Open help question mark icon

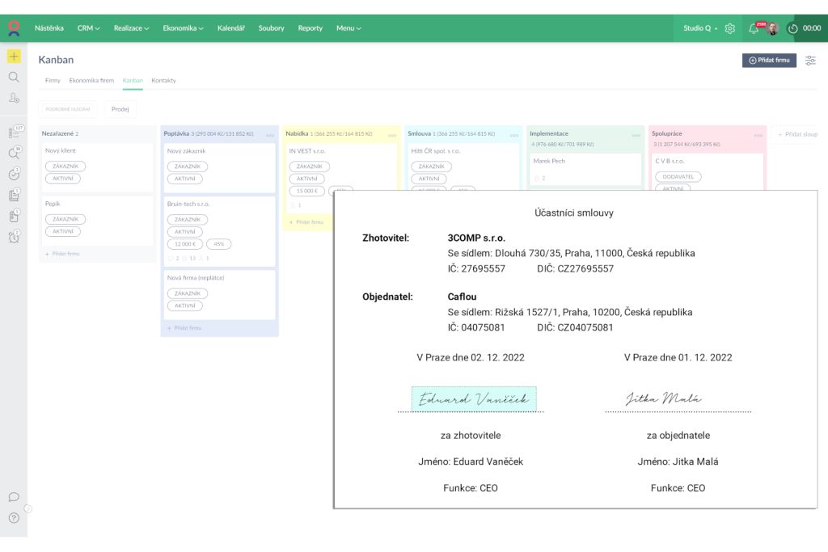(14, 518)
